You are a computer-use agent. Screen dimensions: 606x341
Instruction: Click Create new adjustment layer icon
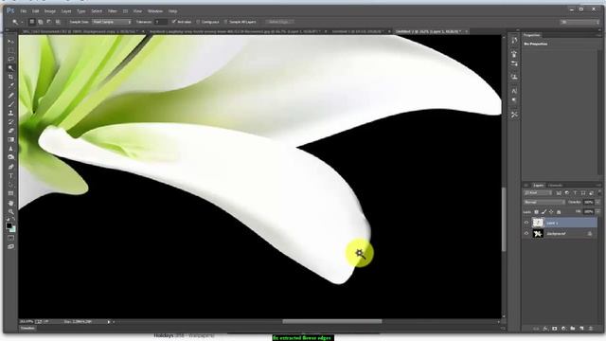pyautogui.click(x=563, y=329)
